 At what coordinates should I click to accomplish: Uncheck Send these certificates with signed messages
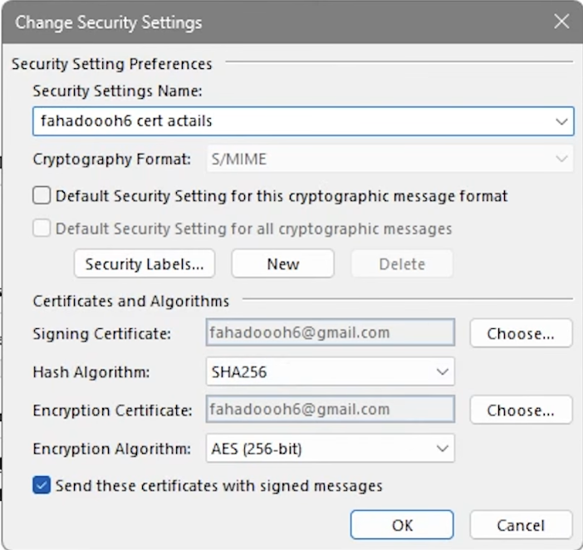tap(42, 486)
